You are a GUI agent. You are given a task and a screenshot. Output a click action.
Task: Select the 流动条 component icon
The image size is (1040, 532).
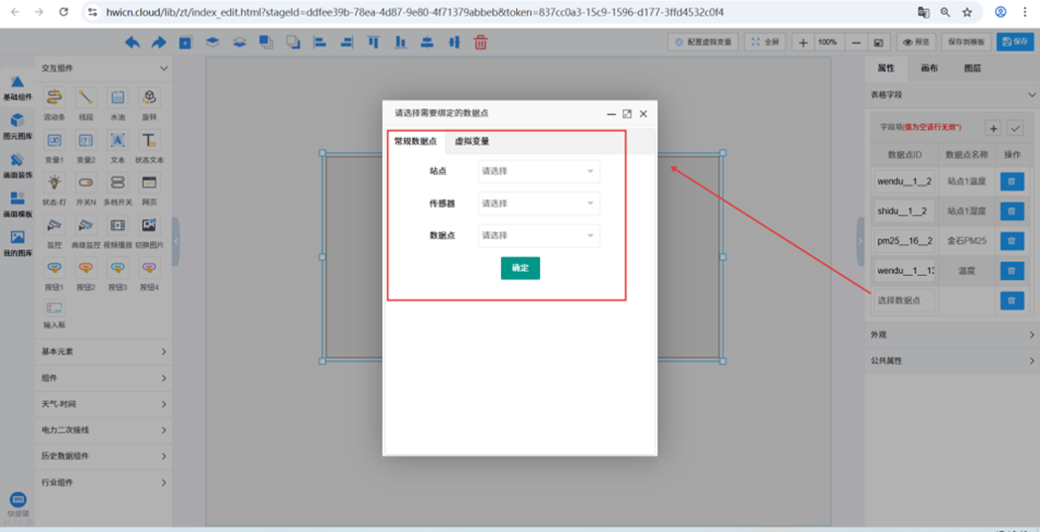coord(55,97)
